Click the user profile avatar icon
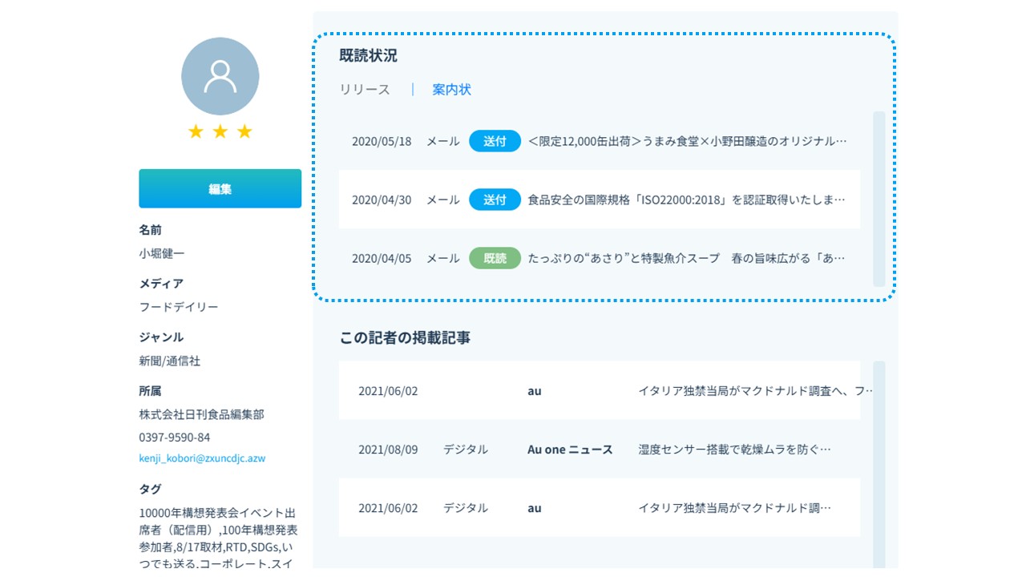Image resolution: width=1026 pixels, height=577 pixels. 220,76
